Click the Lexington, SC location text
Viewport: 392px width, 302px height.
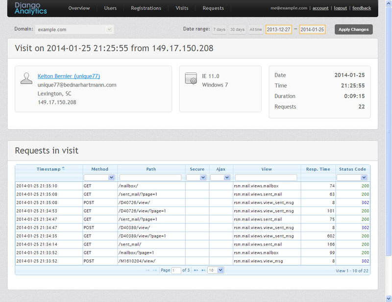(54, 94)
